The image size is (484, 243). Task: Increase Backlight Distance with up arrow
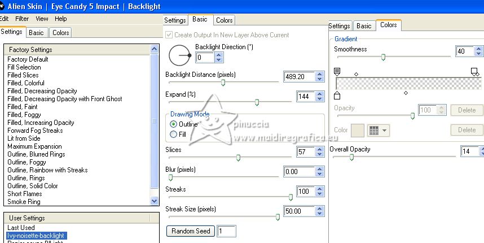(x=320, y=74)
